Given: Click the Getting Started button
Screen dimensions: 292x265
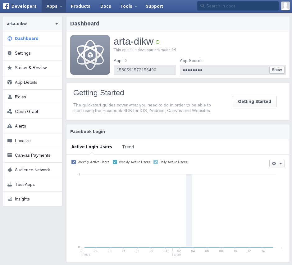Looking at the screenshot, I should 254,101.
